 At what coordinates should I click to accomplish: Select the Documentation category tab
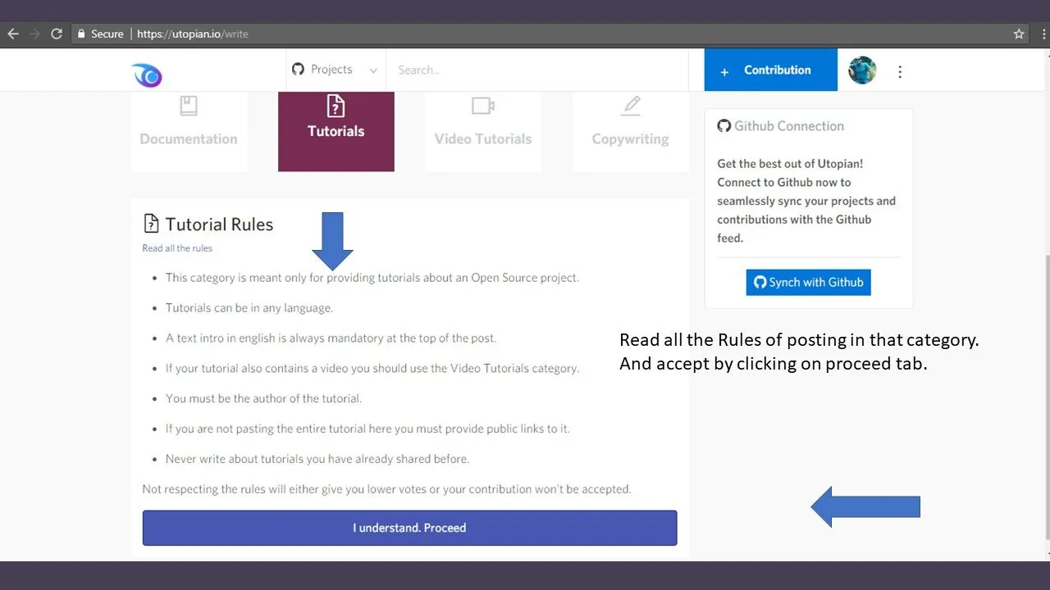189,131
